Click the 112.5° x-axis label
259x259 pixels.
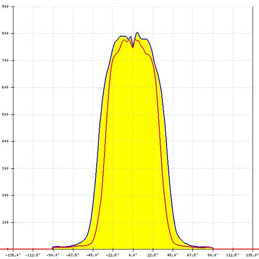click(x=233, y=255)
